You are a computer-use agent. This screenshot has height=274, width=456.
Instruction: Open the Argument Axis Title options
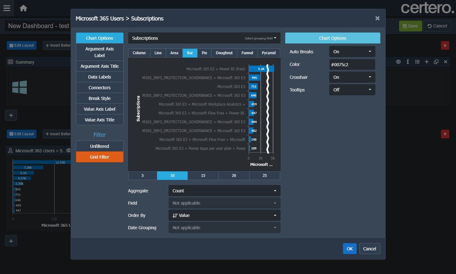point(100,66)
